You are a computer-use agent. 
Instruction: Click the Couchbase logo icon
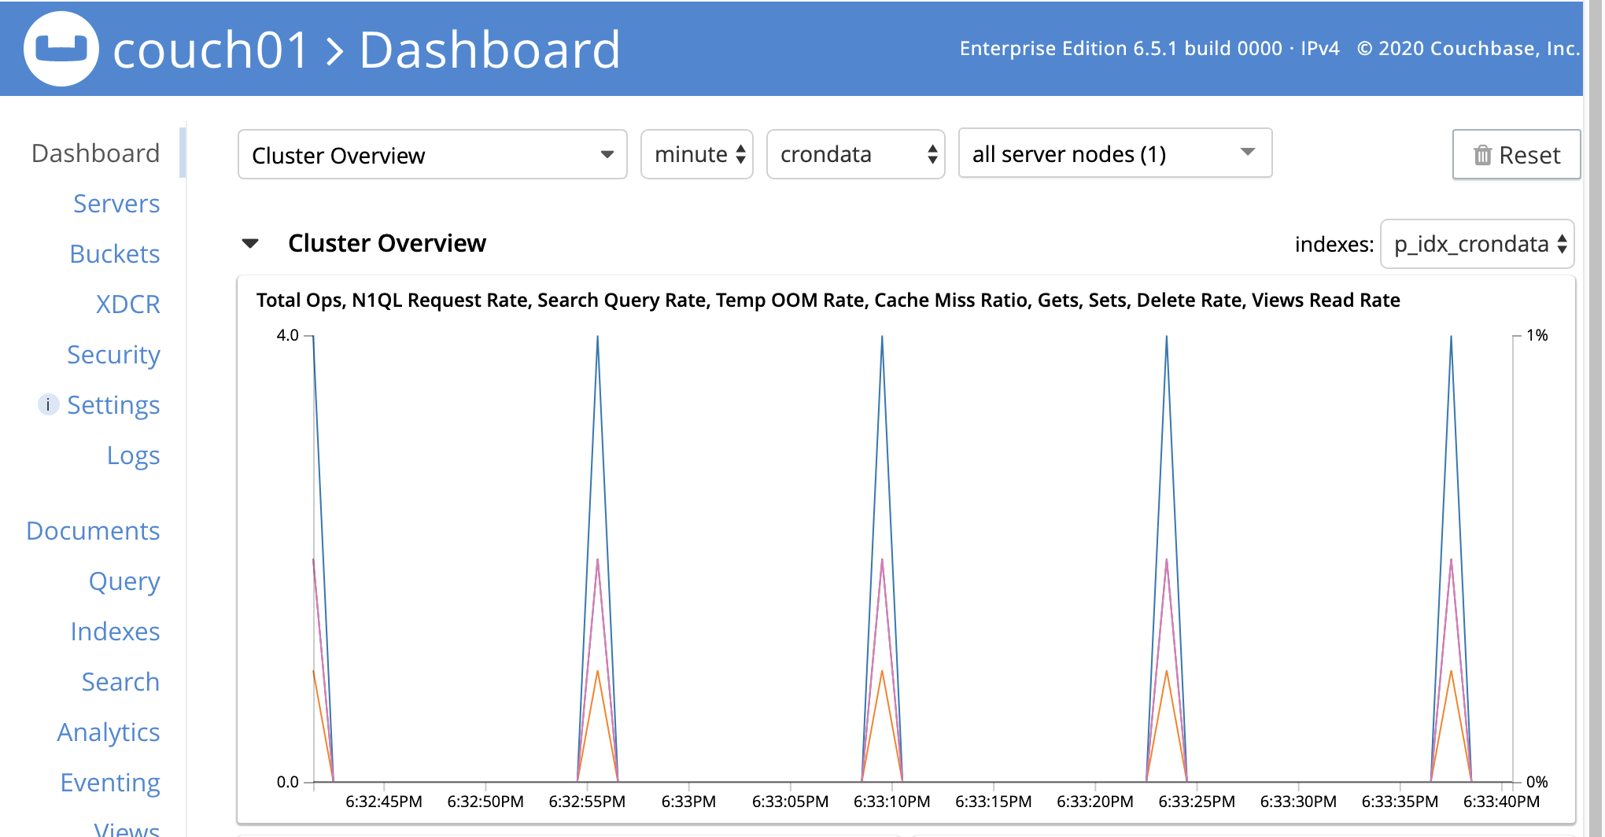click(61, 49)
